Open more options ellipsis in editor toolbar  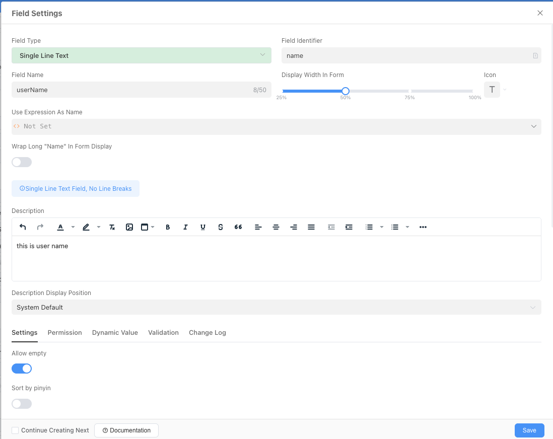[423, 227]
